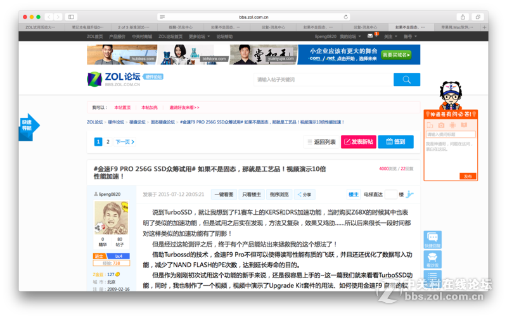Switch to the ZOL试用活动大 tab
The width and height of the screenshot is (507, 318).
(41, 27)
